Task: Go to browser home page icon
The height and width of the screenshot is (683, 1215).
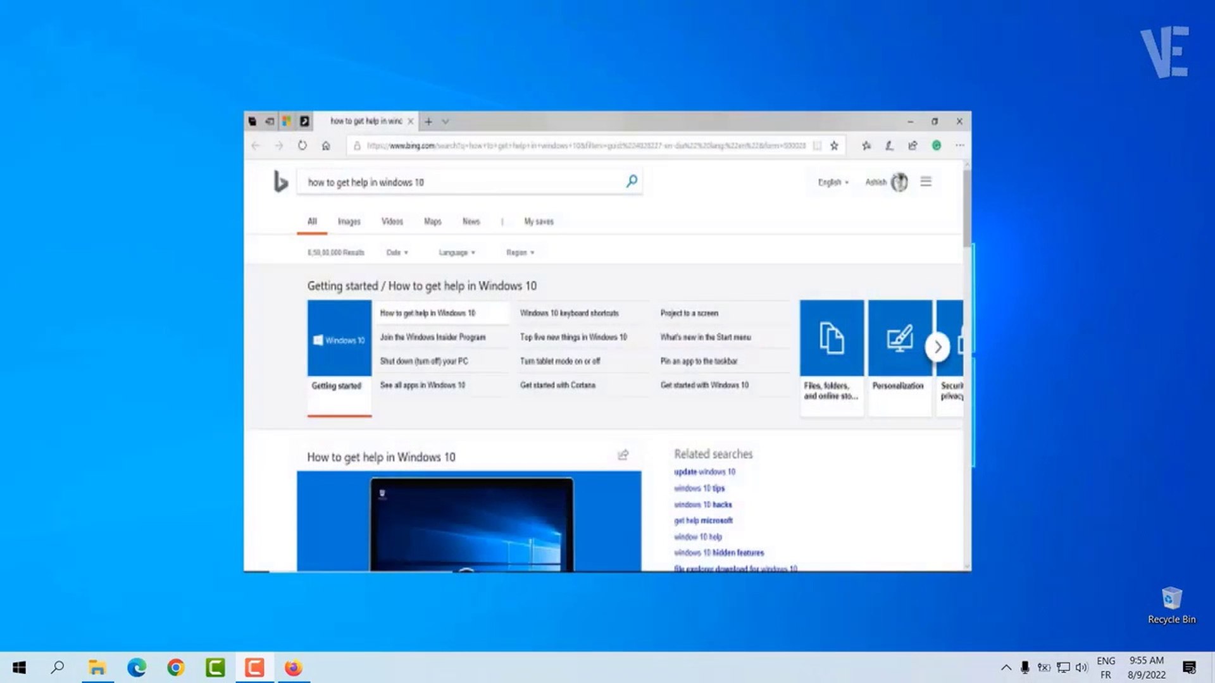Action: tap(326, 145)
